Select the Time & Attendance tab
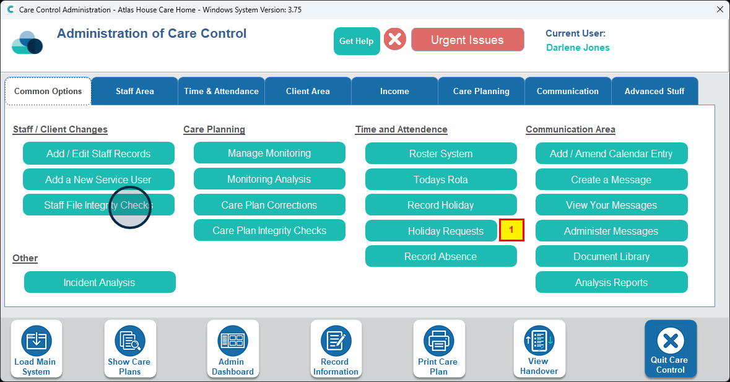The height and width of the screenshot is (382, 730). point(221,91)
